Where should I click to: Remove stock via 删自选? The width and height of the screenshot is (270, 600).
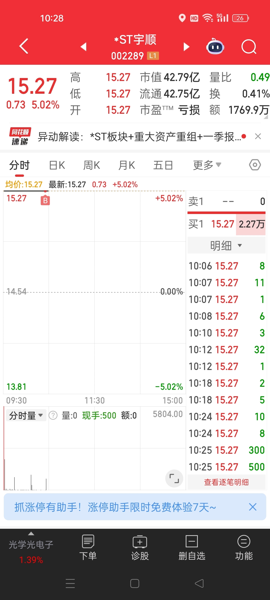(x=192, y=547)
